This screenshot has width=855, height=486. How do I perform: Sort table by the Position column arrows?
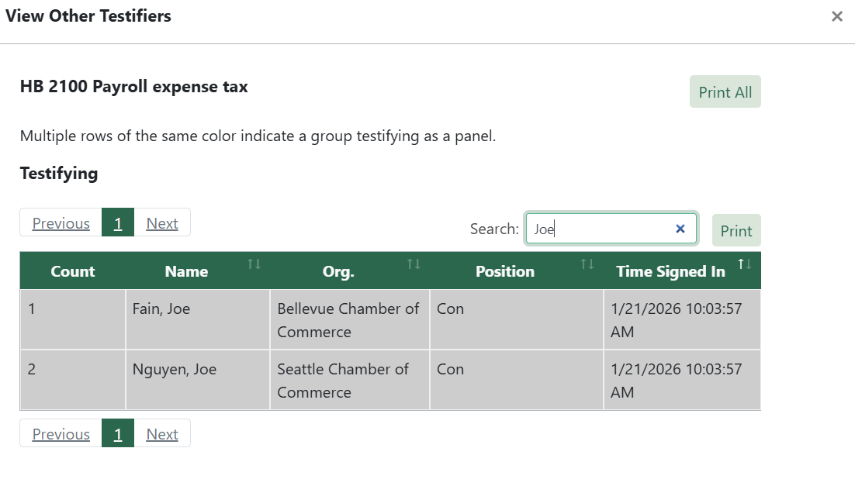coord(587,264)
